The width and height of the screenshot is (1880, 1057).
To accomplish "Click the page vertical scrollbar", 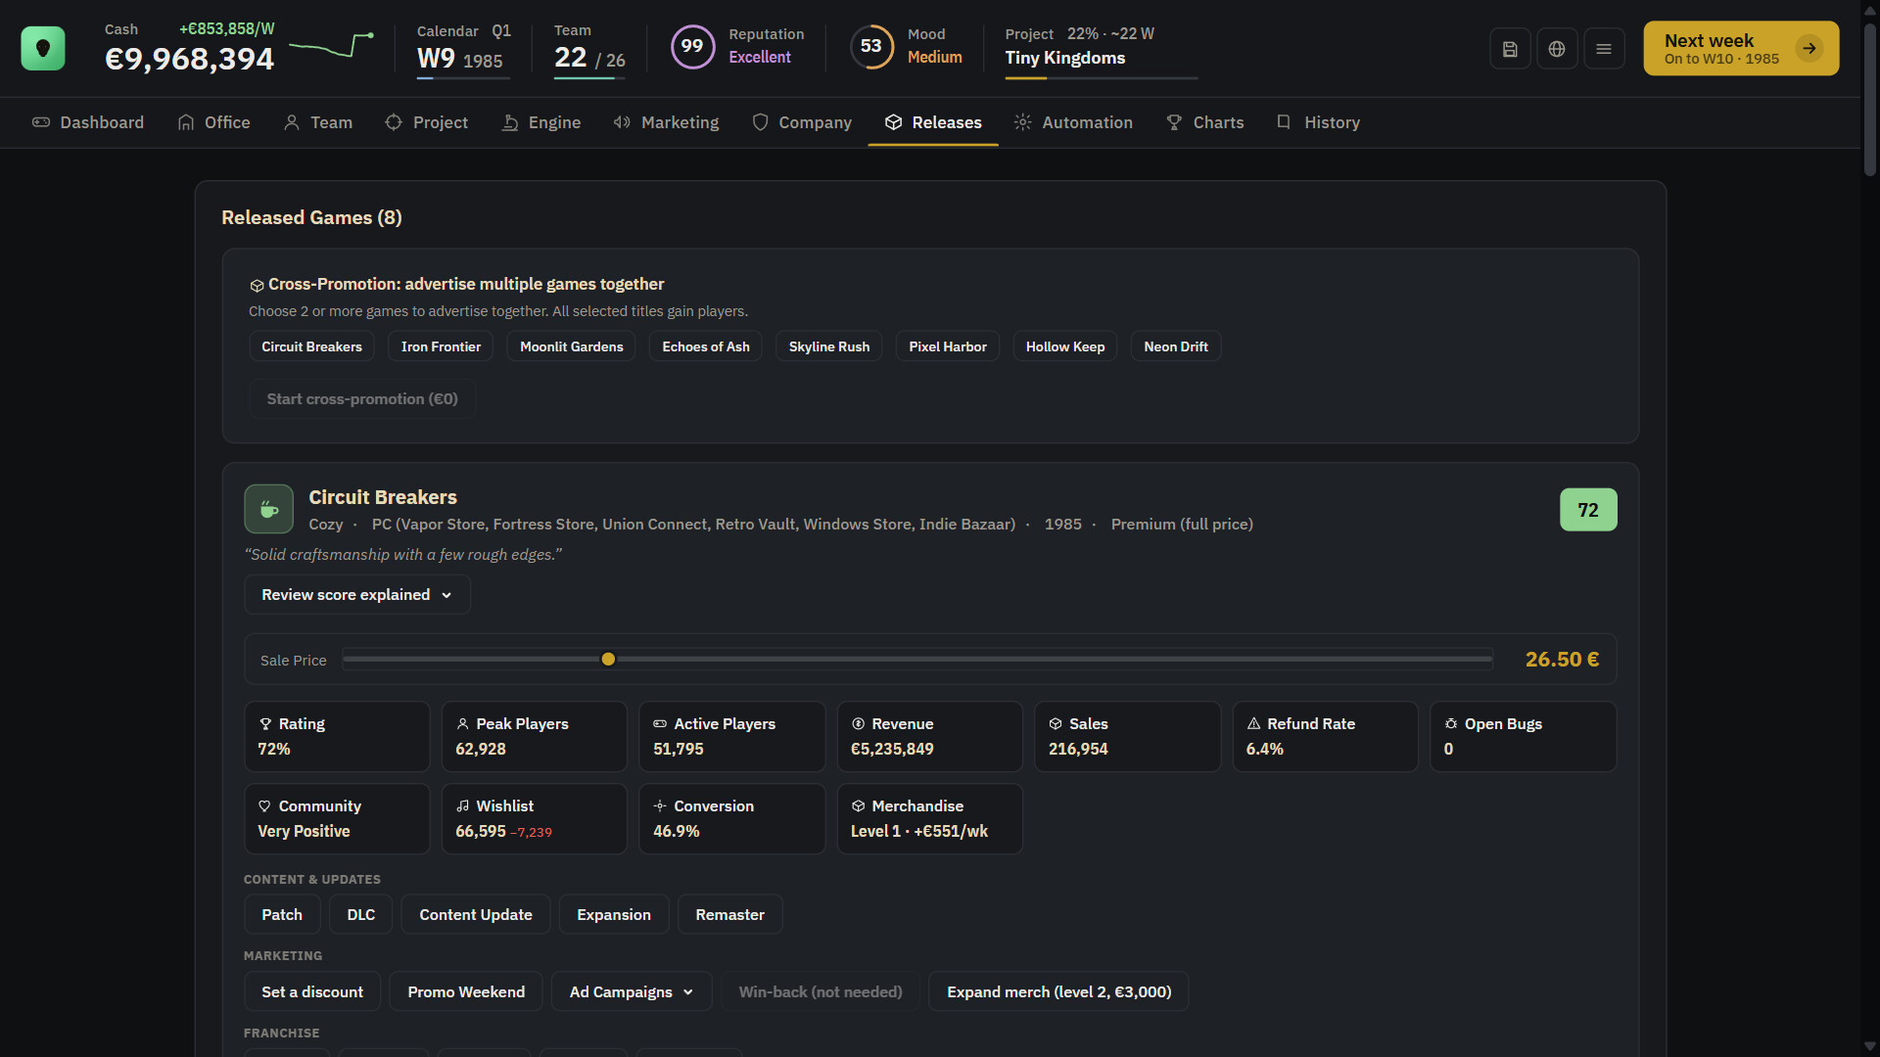I will click(x=1870, y=98).
